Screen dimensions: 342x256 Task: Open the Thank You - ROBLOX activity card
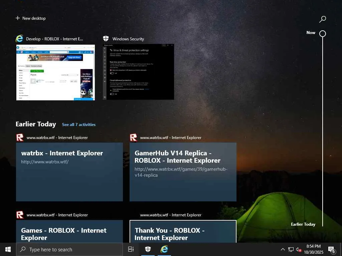(x=183, y=231)
